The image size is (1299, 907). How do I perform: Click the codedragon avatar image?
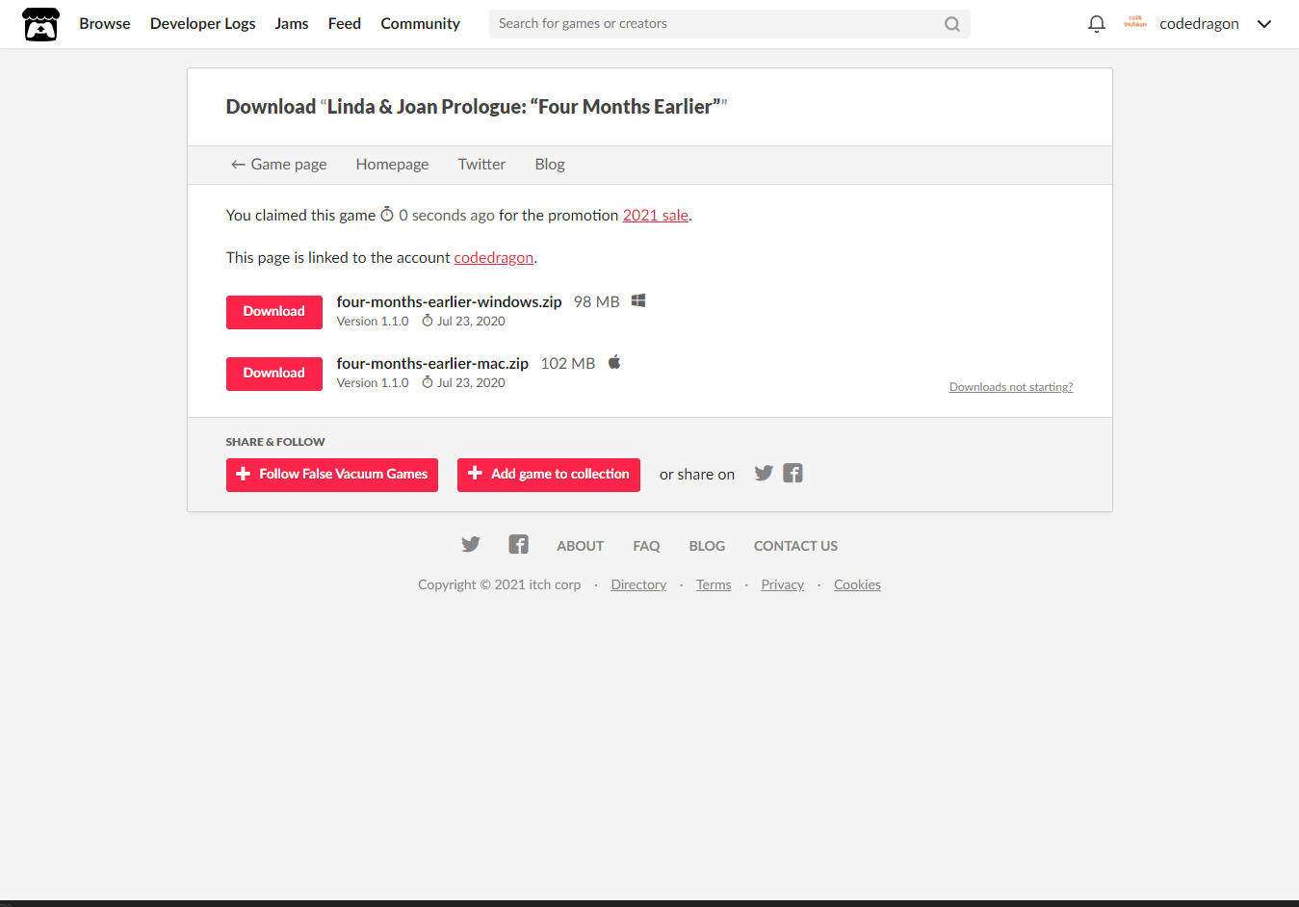[1135, 23]
